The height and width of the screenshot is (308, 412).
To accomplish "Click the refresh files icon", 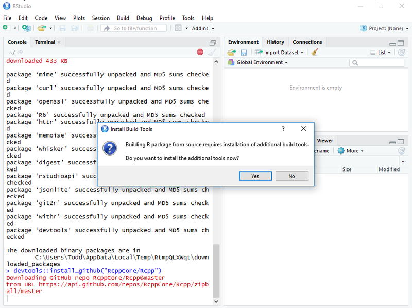I will point(401,150).
